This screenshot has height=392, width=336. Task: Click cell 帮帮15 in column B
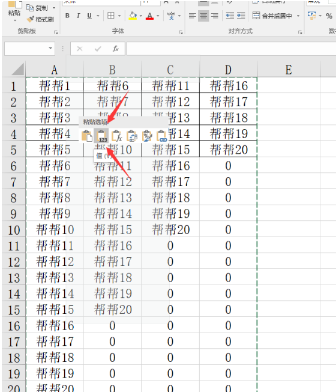[x=112, y=229]
